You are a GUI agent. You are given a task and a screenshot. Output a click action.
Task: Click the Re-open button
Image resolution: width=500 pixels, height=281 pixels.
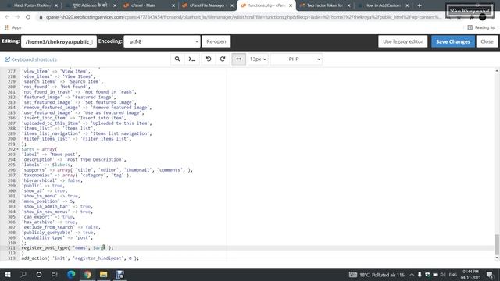point(216,41)
